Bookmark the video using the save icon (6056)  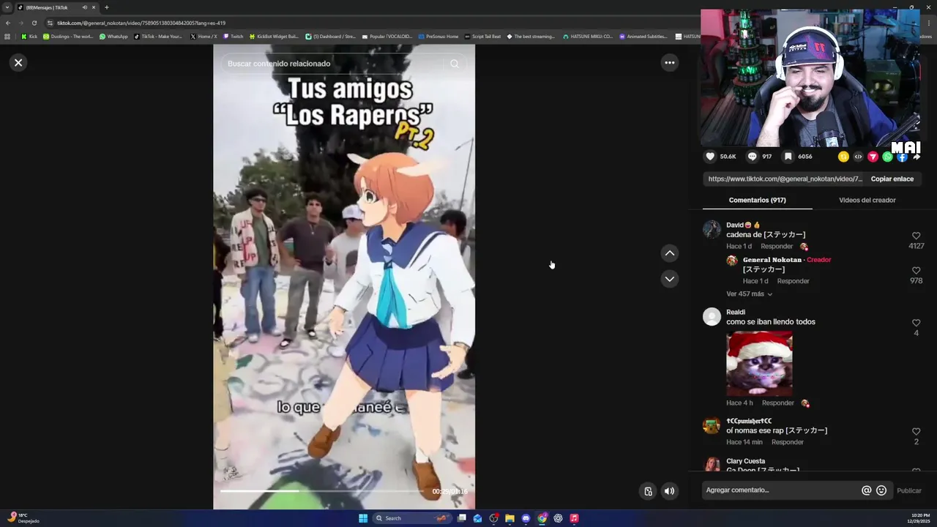click(788, 157)
